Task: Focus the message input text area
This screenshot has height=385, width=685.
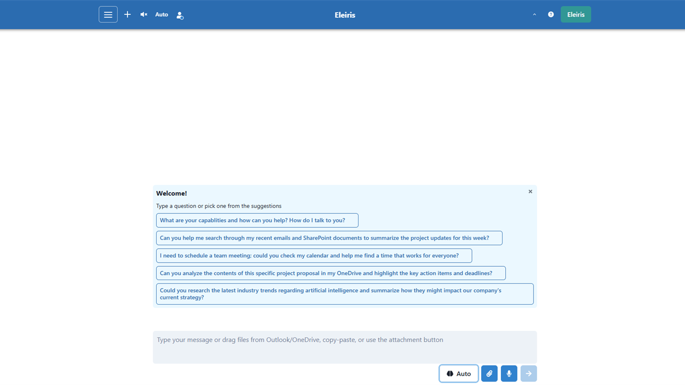Action: [x=345, y=347]
